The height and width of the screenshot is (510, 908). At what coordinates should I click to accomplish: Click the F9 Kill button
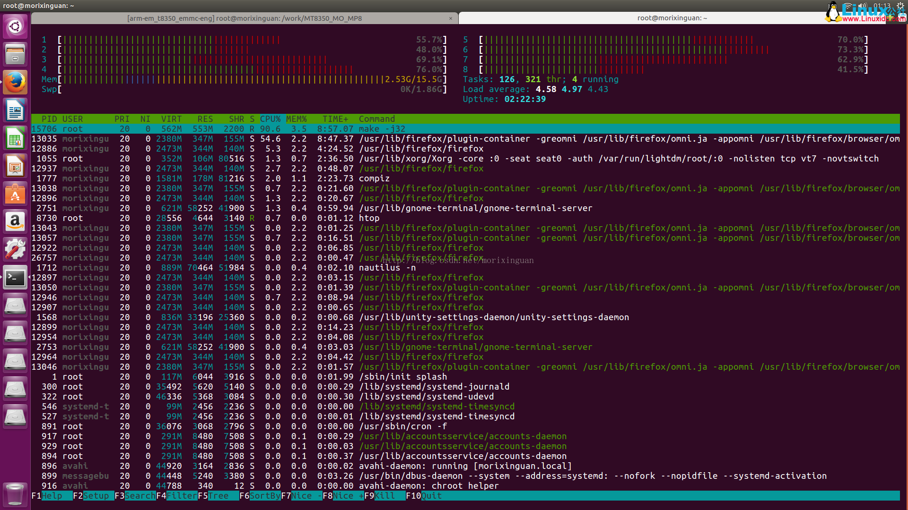tap(384, 496)
